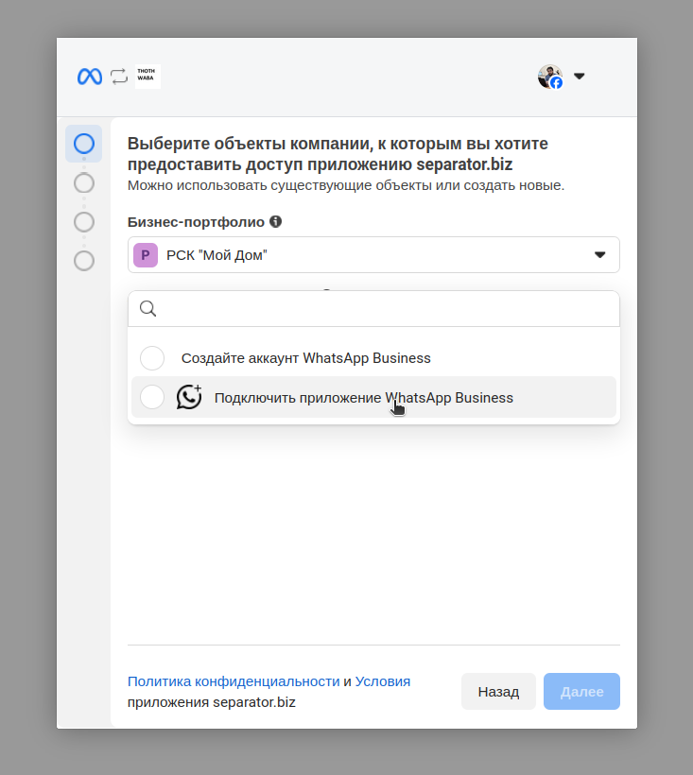
Task: Expand the account menu arrow next to avatar
Action: coord(580,77)
